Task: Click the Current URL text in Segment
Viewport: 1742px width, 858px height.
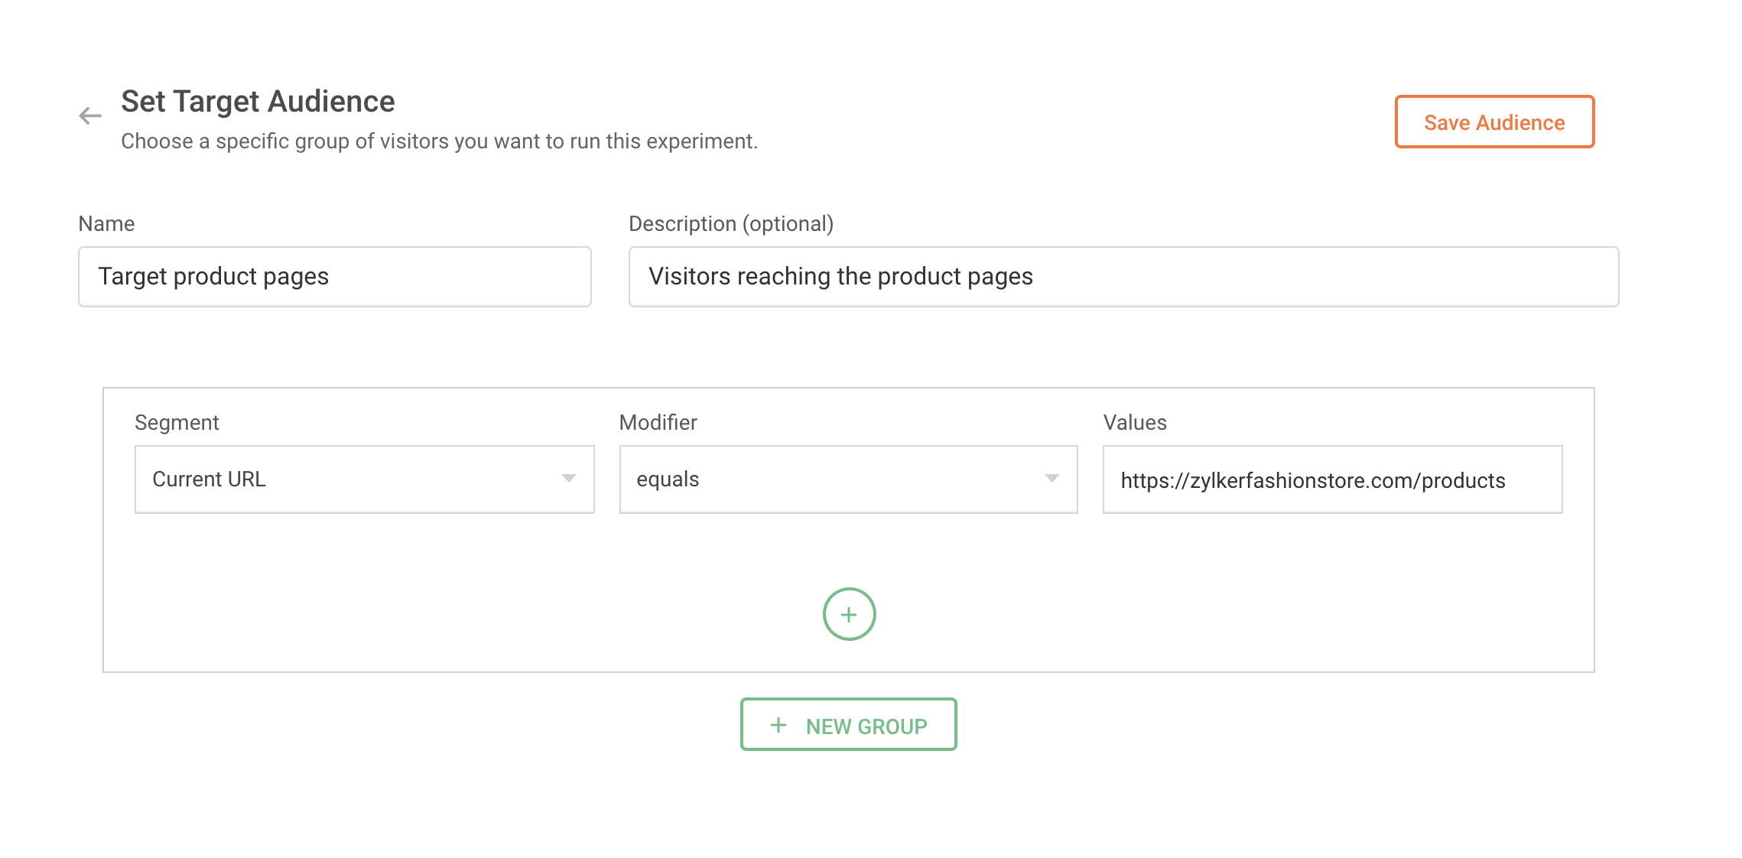Action: point(209,479)
